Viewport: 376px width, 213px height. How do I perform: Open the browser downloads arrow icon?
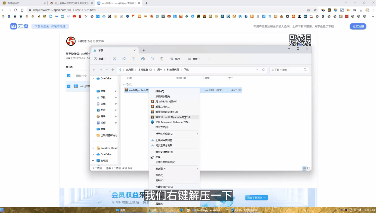pyautogui.click(x=361, y=10)
